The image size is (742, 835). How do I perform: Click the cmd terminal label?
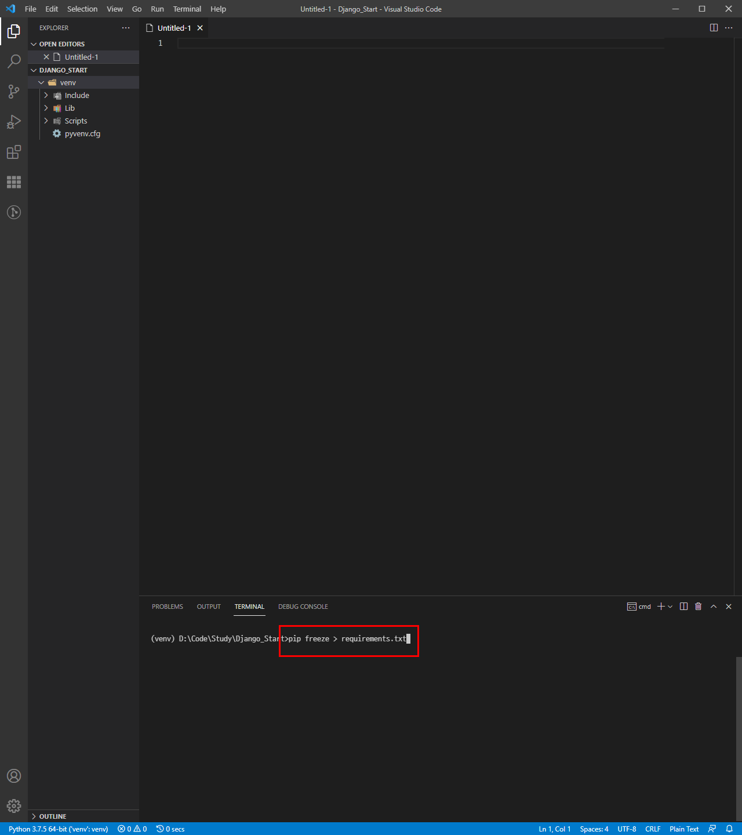pos(639,607)
